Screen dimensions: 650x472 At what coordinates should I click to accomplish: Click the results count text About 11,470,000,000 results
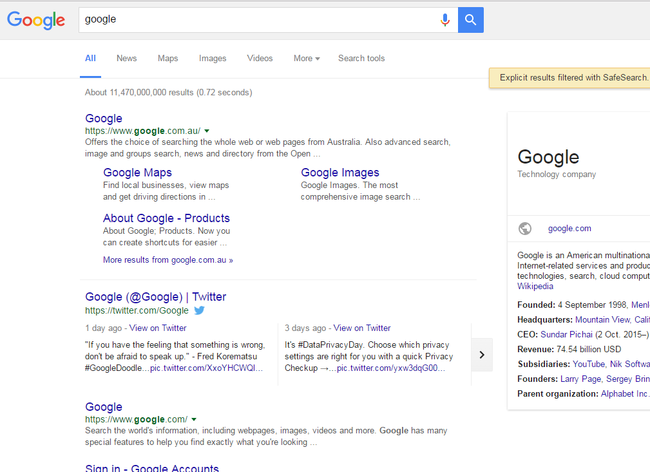[168, 93]
